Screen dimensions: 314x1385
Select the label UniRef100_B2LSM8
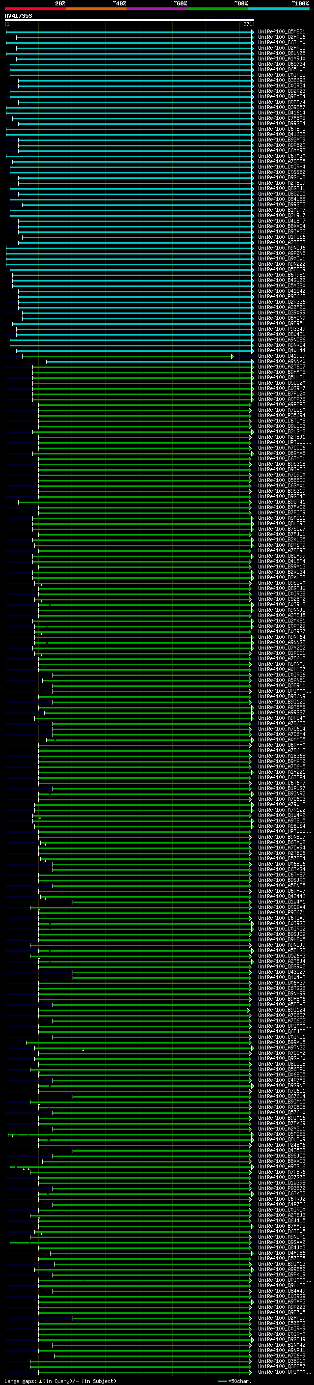pyautogui.click(x=282, y=431)
